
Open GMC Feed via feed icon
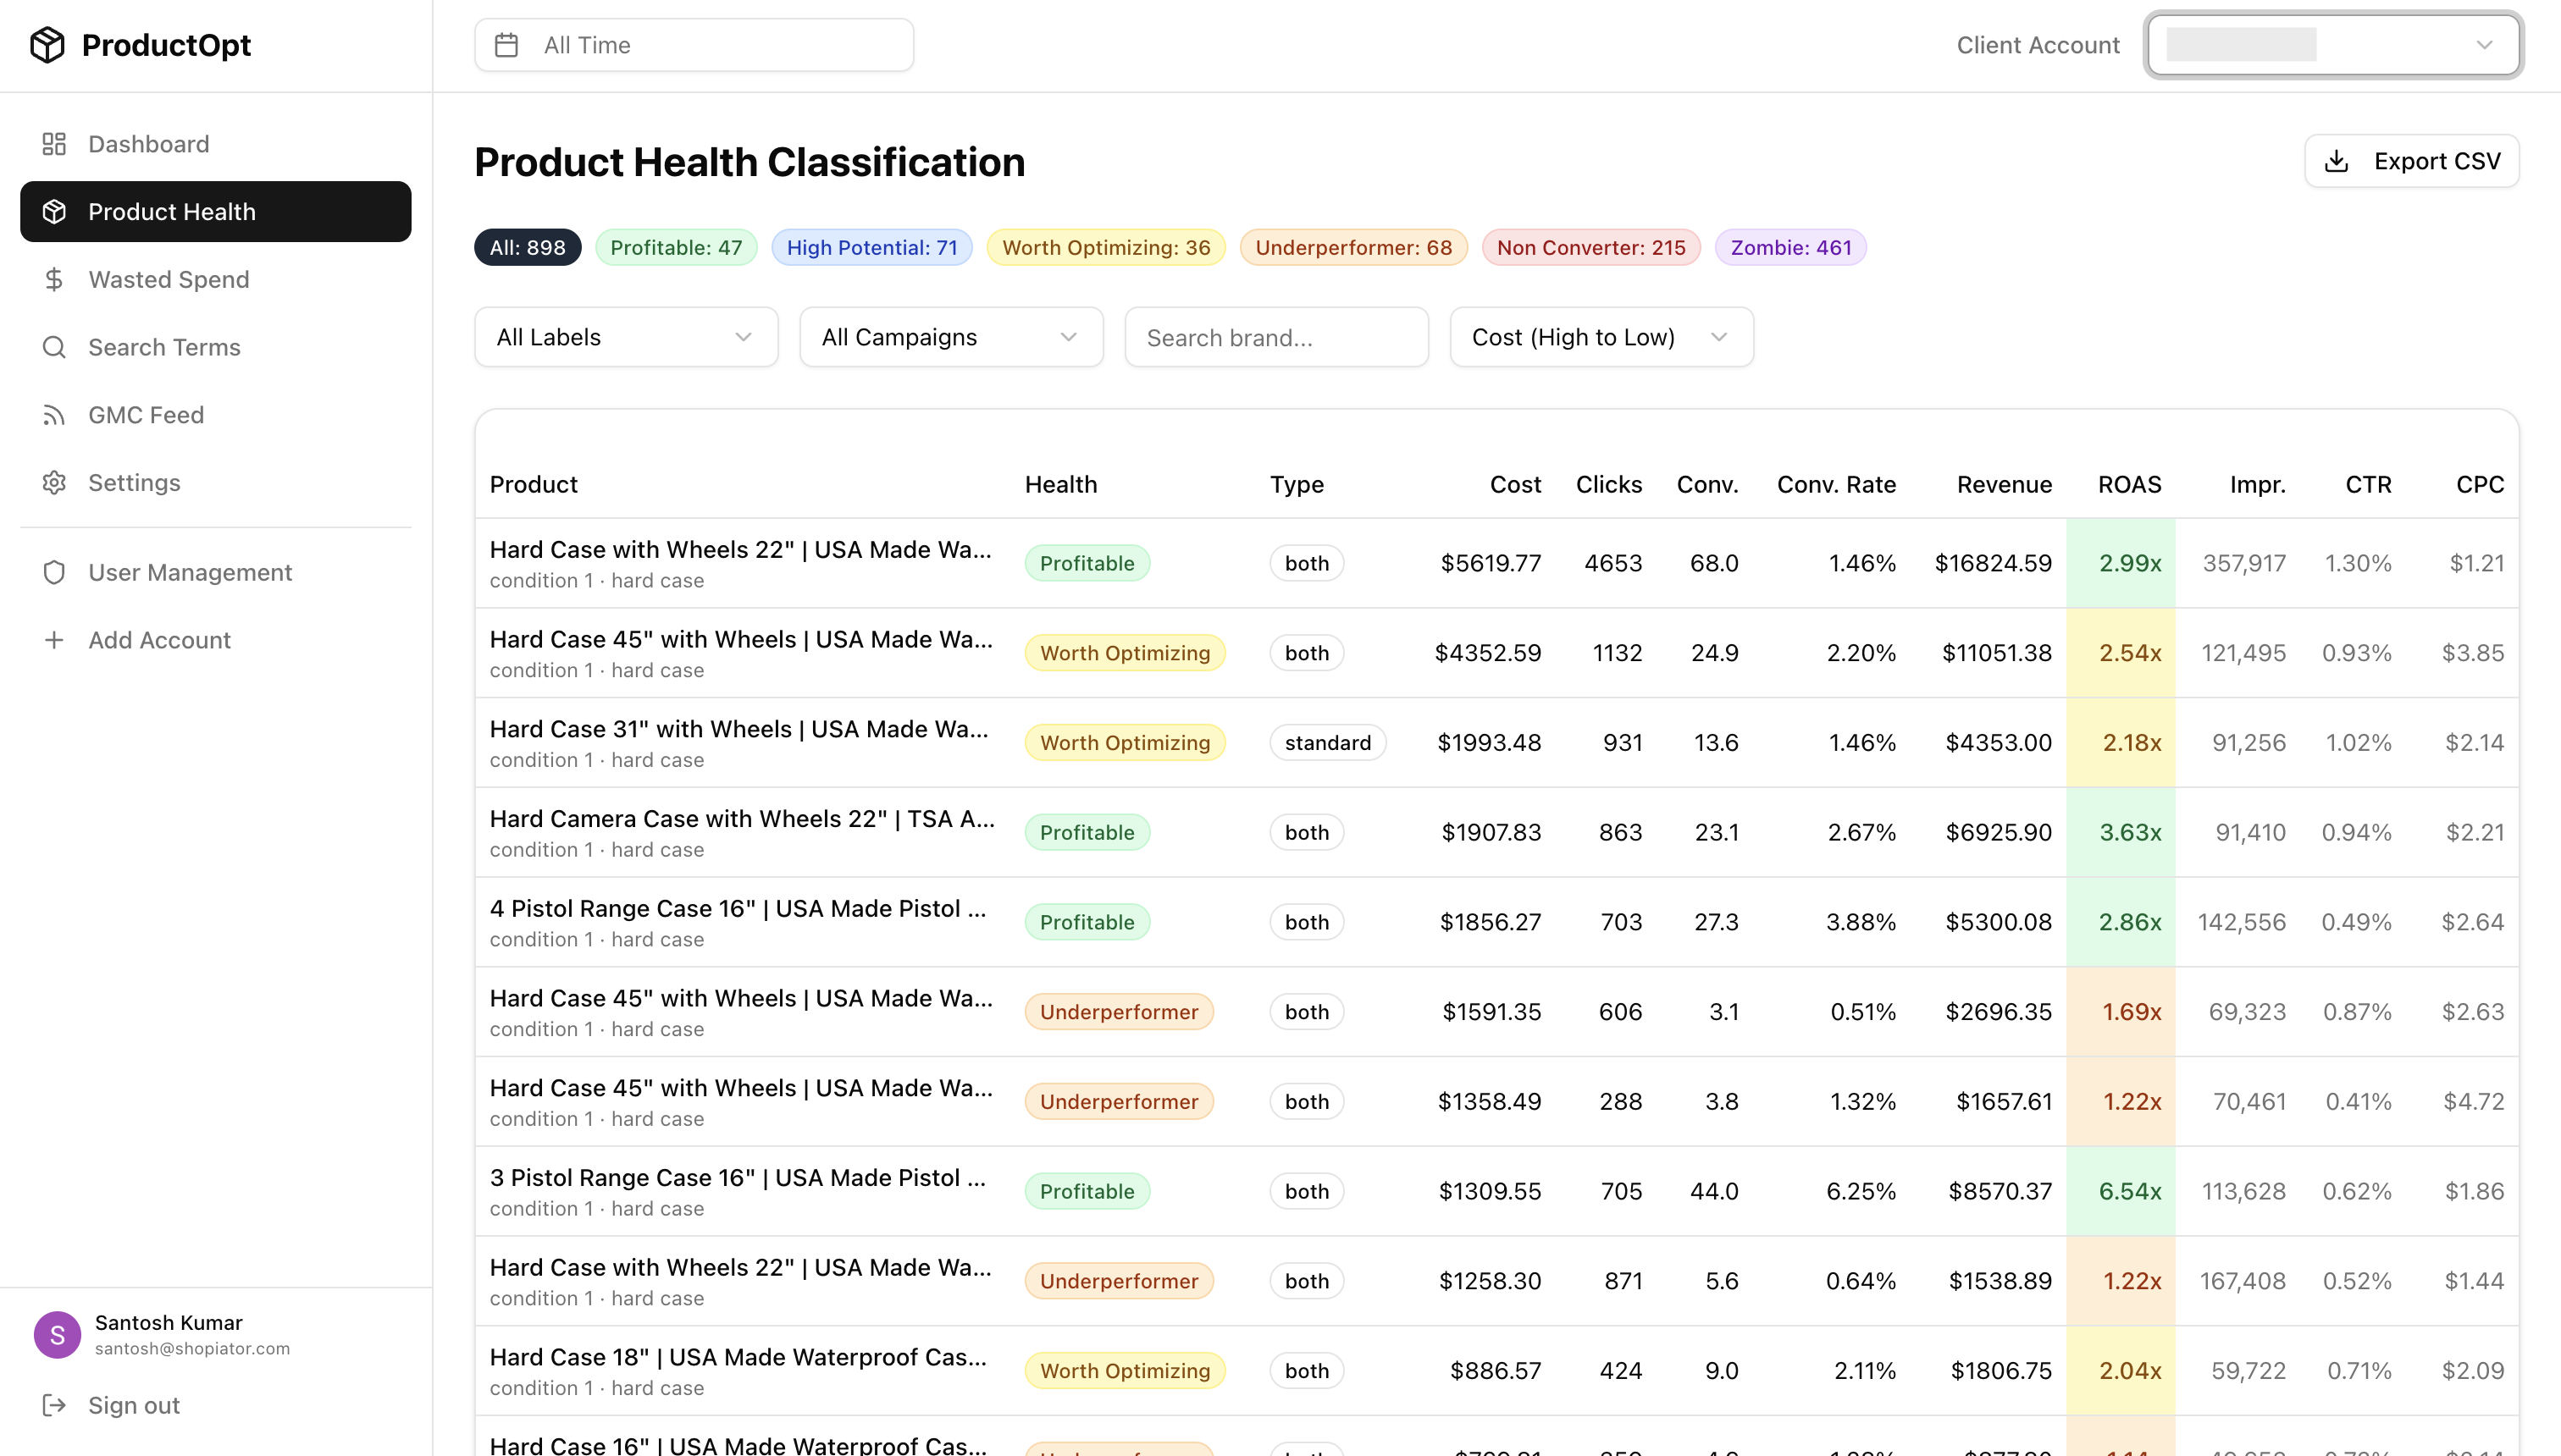coord(55,414)
